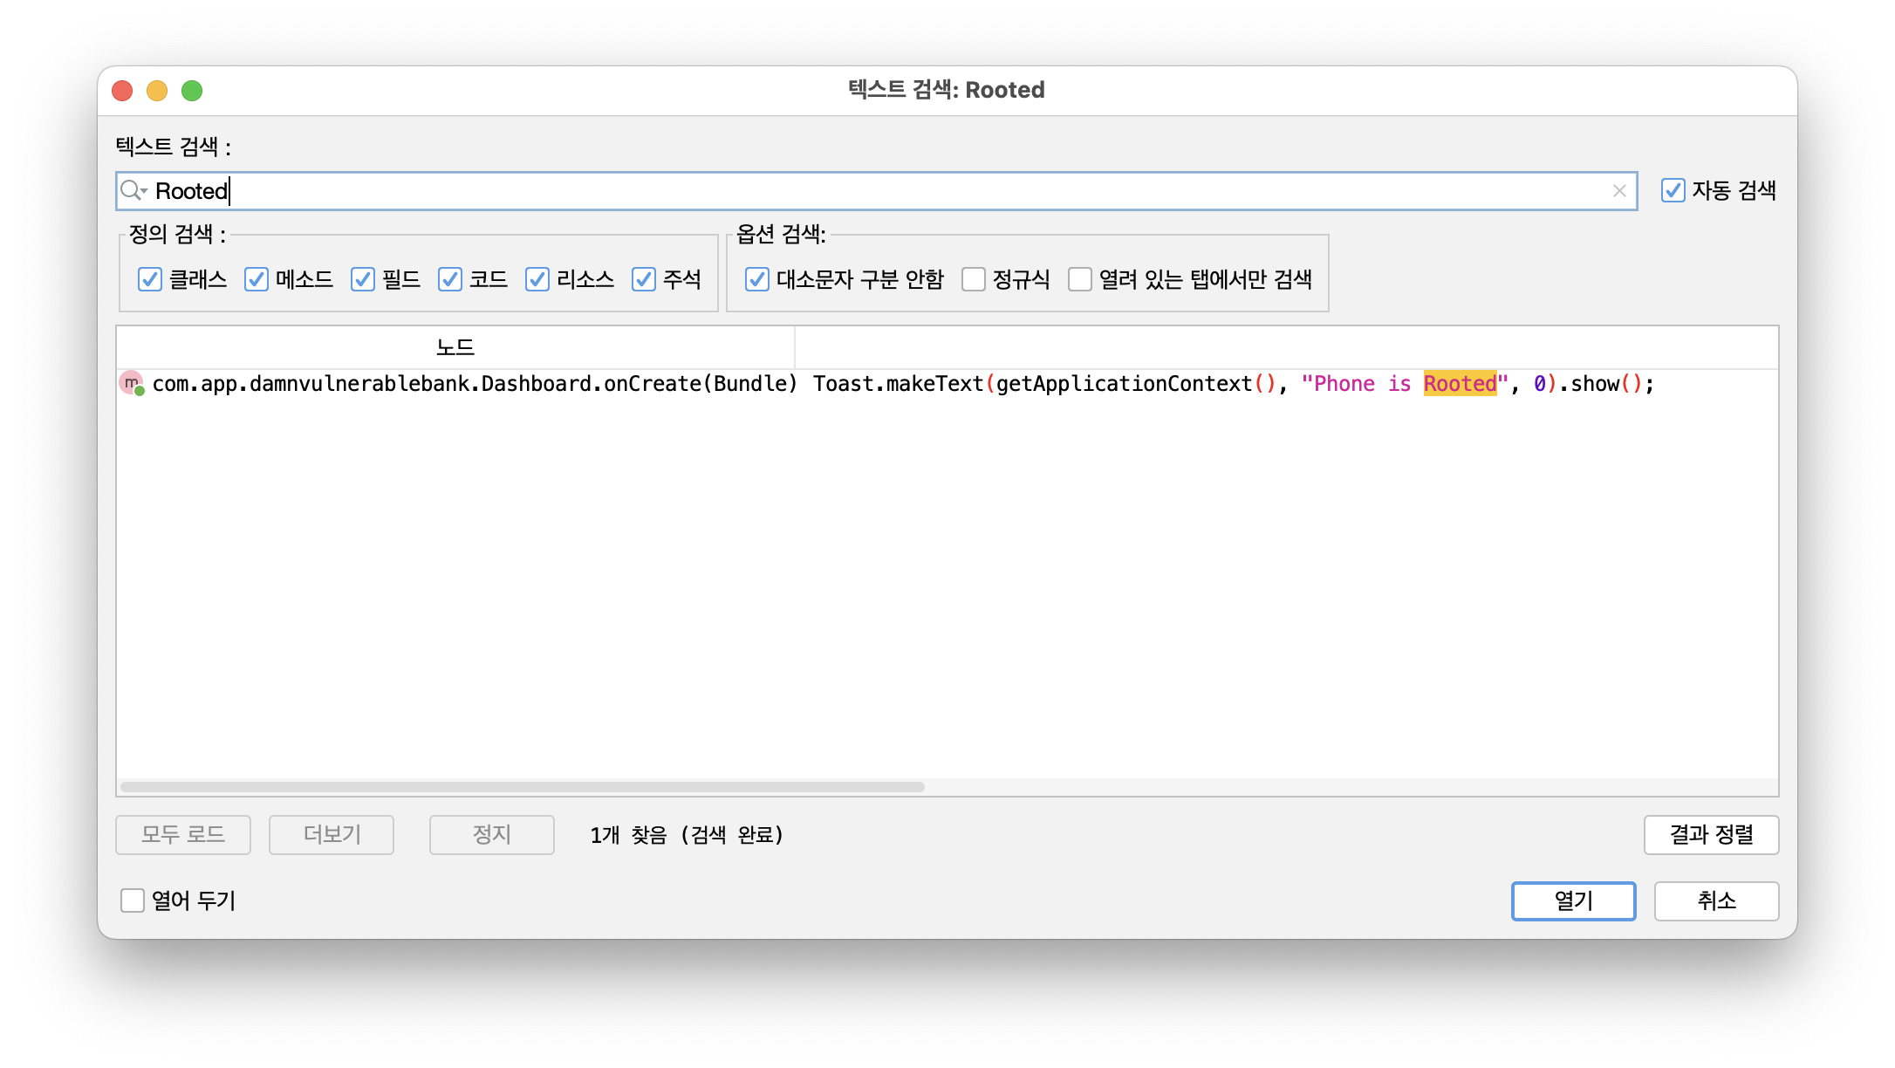Click the 취소 cancel button
1895x1068 pixels.
pos(1715,900)
